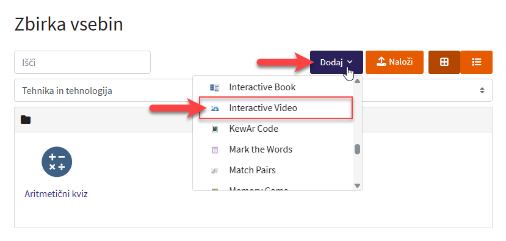Click the Naloži upload button
506x241 pixels.
(x=394, y=62)
